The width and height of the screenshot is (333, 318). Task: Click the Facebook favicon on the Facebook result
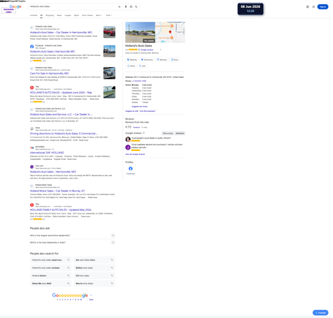pyautogui.click(x=32, y=47)
